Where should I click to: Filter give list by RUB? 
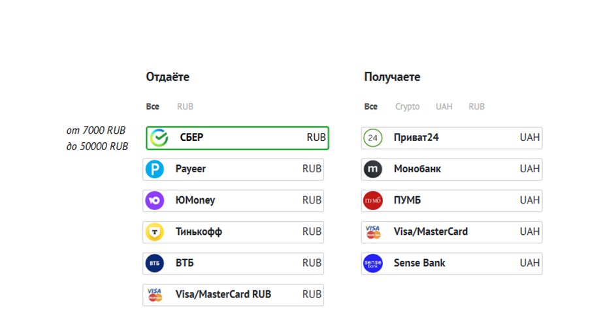tap(185, 106)
